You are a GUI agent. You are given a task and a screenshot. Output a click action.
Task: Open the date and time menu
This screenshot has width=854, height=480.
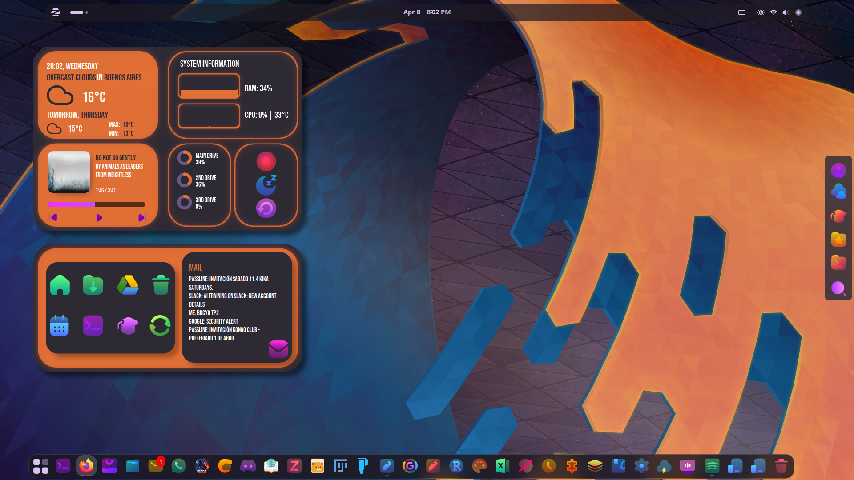pos(427,12)
